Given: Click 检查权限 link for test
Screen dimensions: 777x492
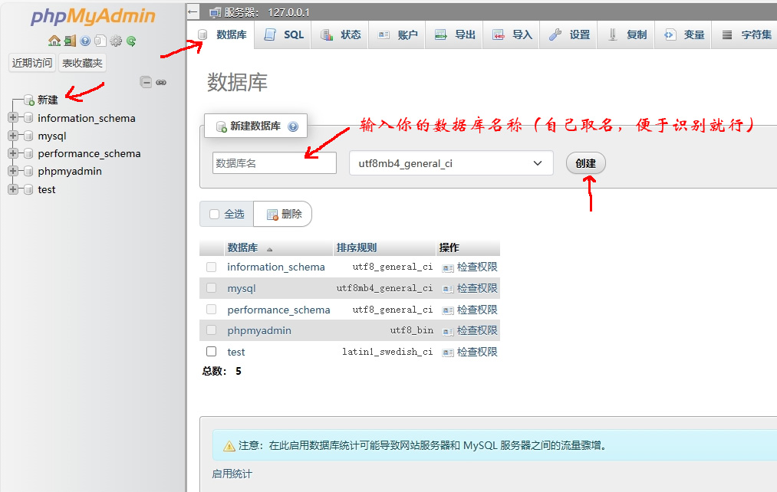Looking at the screenshot, I should point(476,352).
